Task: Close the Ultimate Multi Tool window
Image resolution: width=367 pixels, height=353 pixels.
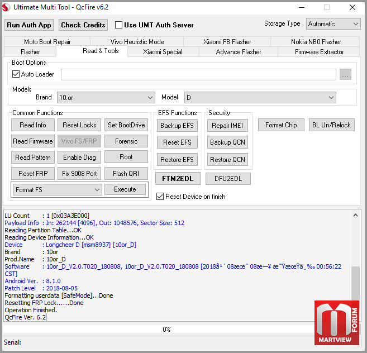Action: (x=352, y=7)
